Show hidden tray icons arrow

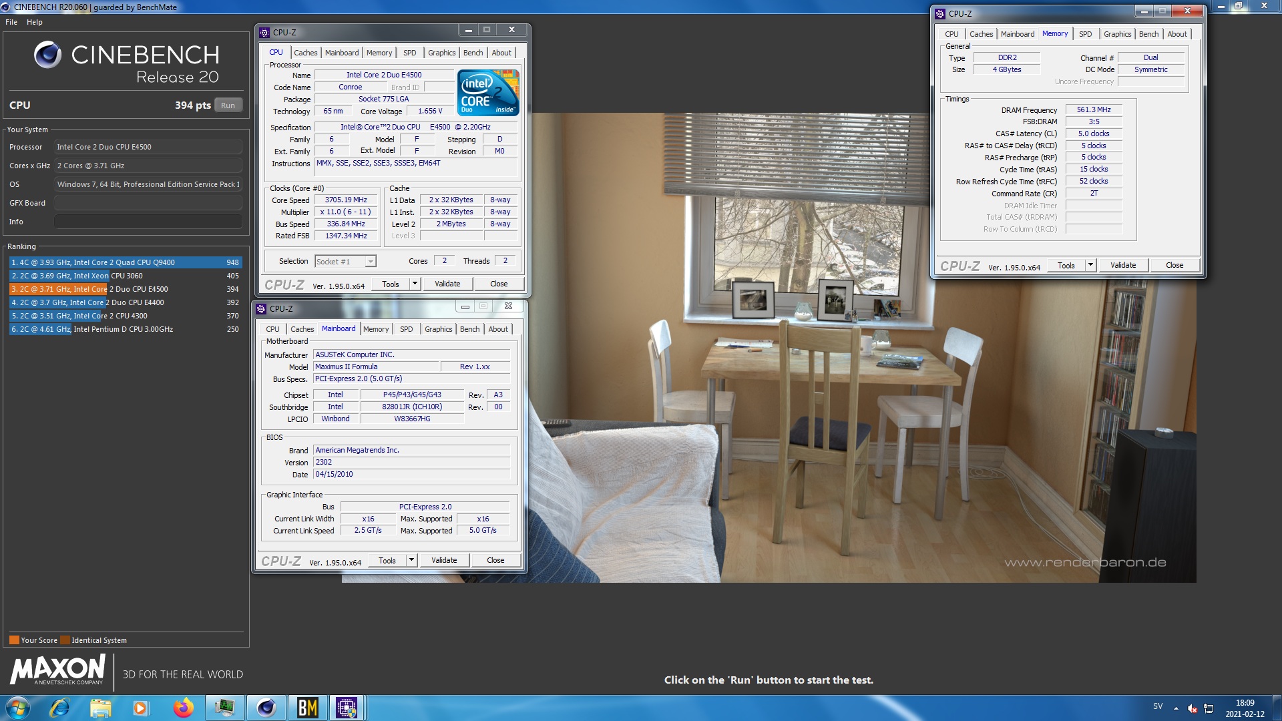point(1176,708)
